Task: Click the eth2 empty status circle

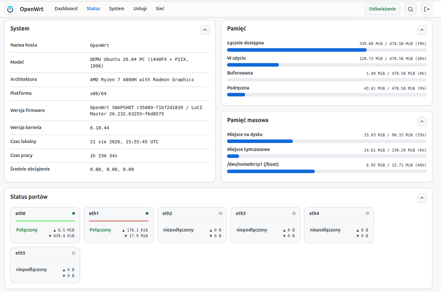Action: point(220,213)
